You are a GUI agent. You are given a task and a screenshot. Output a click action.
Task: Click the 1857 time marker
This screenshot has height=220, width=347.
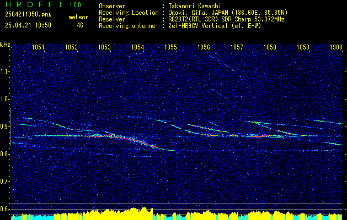237,47
